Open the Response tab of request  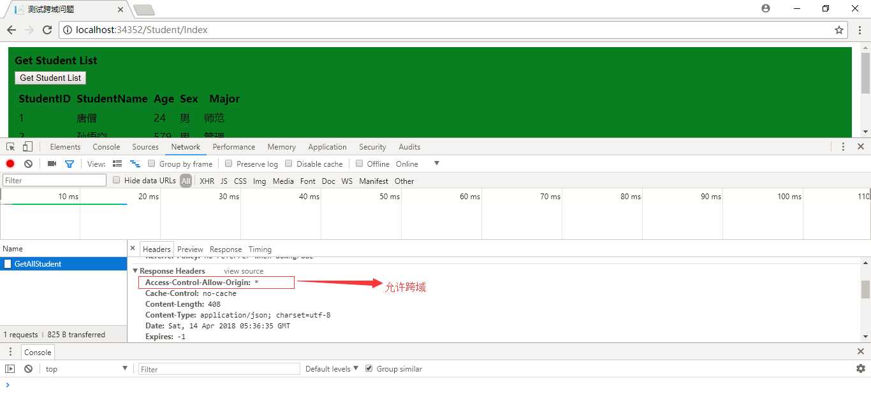(226, 249)
